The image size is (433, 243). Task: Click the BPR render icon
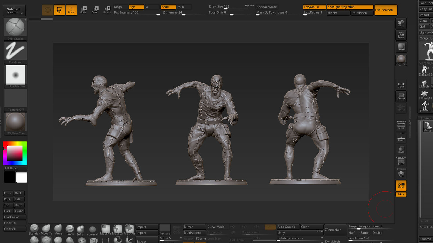(401, 46)
